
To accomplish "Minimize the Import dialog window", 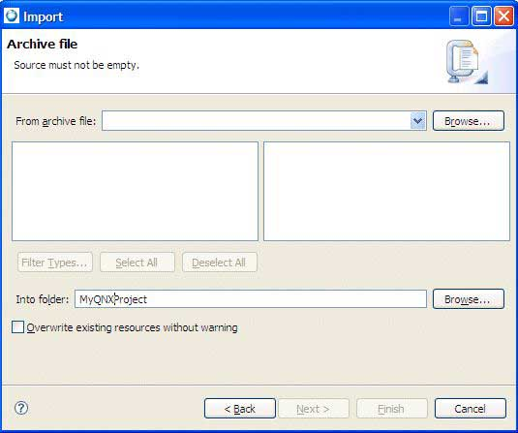I will point(459,16).
